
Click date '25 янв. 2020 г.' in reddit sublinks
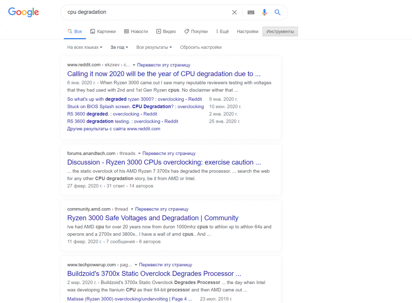coord(225,121)
